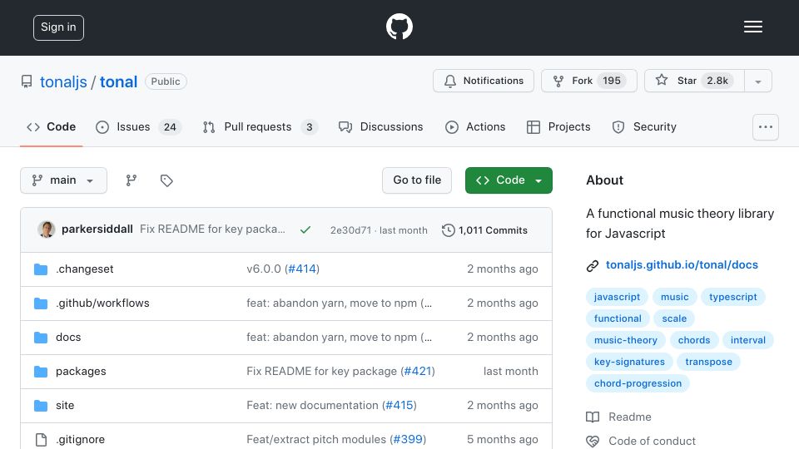
Task: Select the typescript topic tag
Action: click(732, 298)
